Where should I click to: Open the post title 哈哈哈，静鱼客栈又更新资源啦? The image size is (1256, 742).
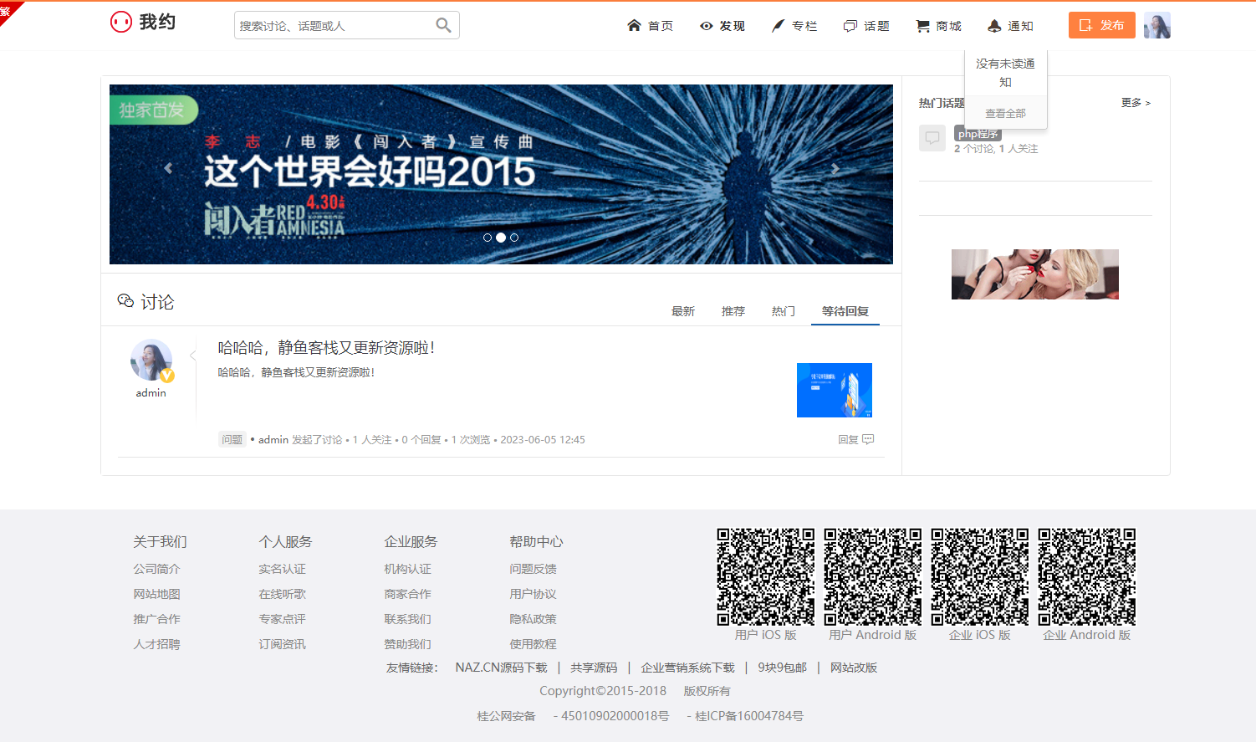(x=326, y=348)
